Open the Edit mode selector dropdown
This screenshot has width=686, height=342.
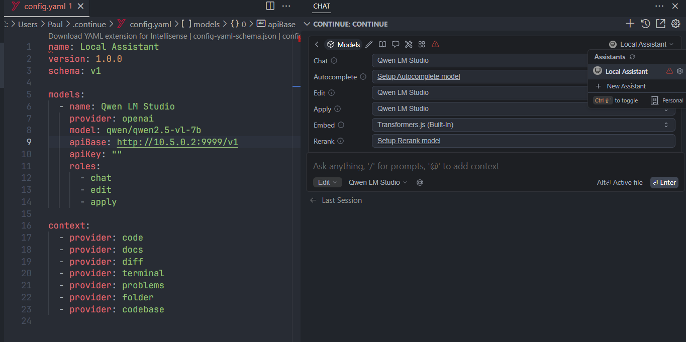click(327, 182)
